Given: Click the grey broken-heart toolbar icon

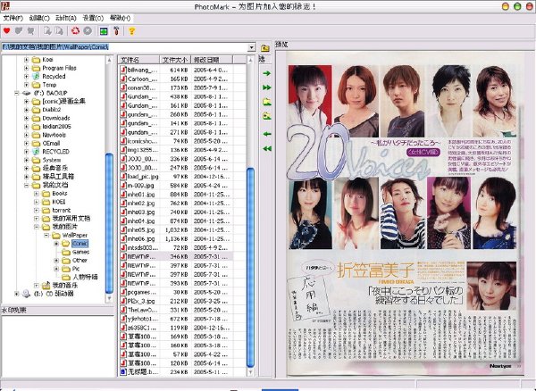Looking at the screenshot, I should click(x=30, y=30).
